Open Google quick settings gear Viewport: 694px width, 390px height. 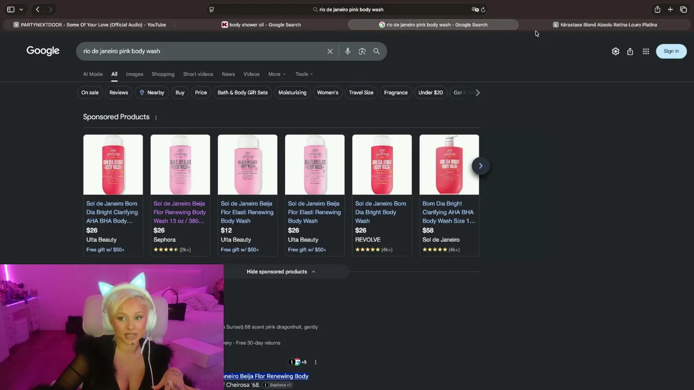coord(615,51)
